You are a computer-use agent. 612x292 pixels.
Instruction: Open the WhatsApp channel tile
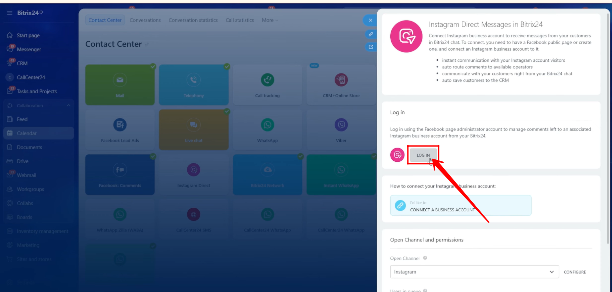click(x=267, y=130)
